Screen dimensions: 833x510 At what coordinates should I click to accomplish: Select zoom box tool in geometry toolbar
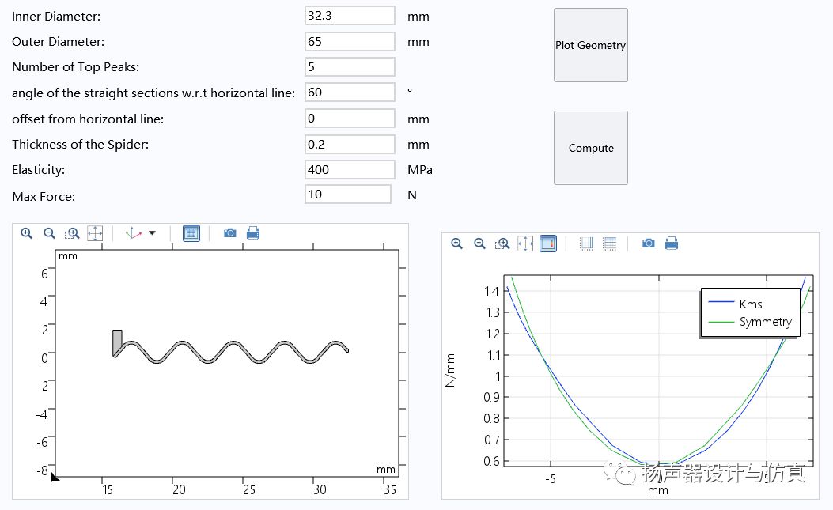point(72,233)
